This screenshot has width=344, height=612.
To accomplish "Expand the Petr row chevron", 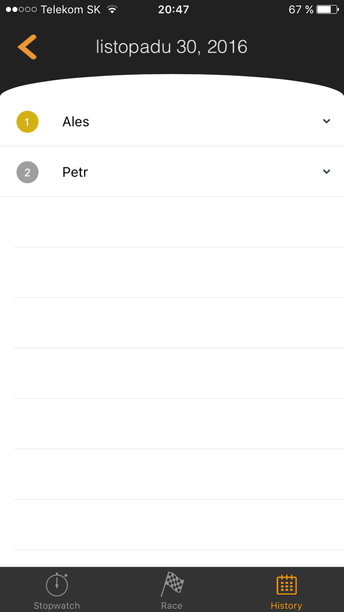I will [x=327, y=172].
